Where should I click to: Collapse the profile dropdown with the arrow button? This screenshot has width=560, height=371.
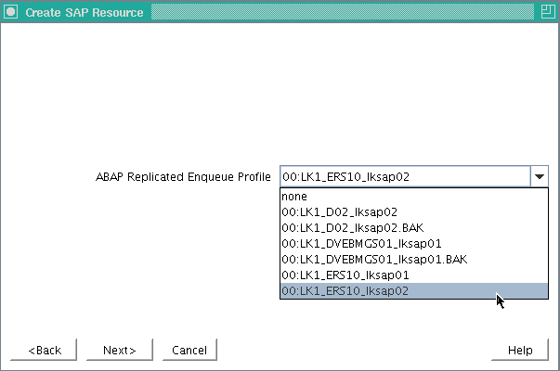(x=540, y=176)
